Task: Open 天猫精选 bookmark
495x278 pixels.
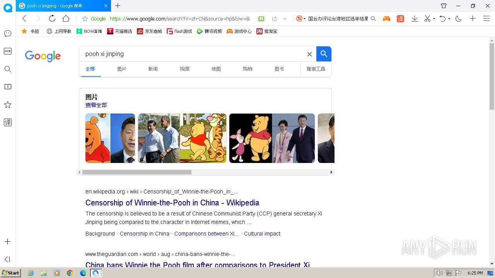Action: pyautogui.click(x=119, y=31)
